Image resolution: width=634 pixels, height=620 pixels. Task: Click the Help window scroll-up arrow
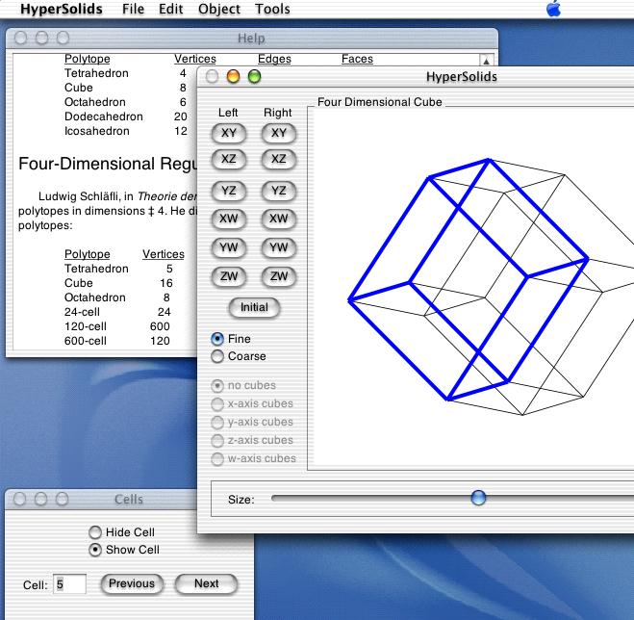point(487,61)
